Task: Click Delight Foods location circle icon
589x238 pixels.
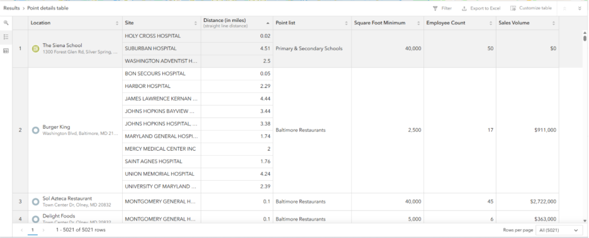Action: pos(36,219)
